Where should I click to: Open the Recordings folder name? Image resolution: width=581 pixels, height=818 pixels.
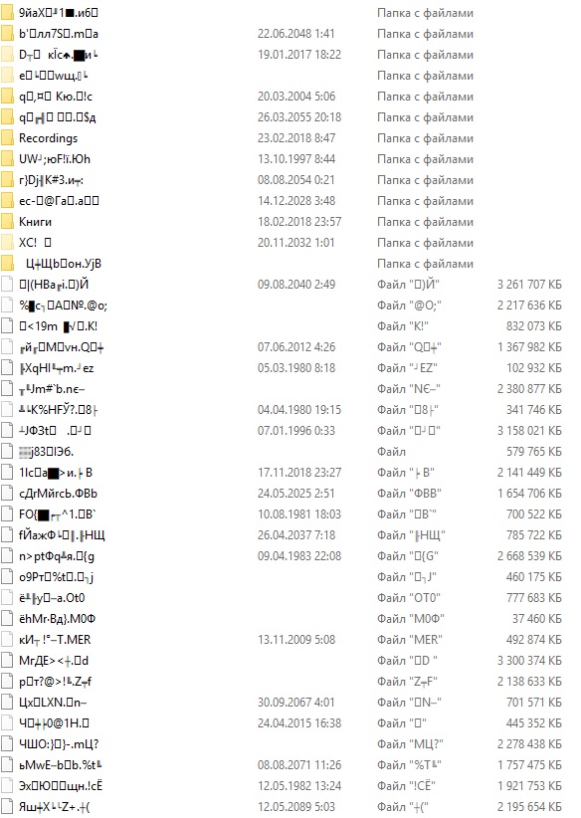click(48, 138)
